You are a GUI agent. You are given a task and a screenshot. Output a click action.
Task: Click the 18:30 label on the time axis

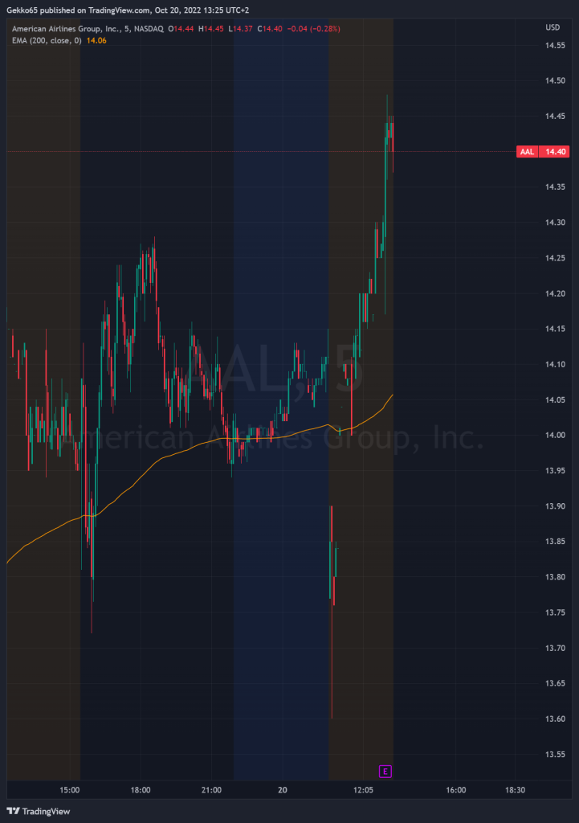click(515, 790)
